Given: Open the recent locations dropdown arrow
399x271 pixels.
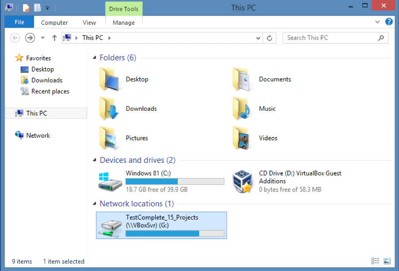Looking at the screenshot, I should tap(42, 38).
